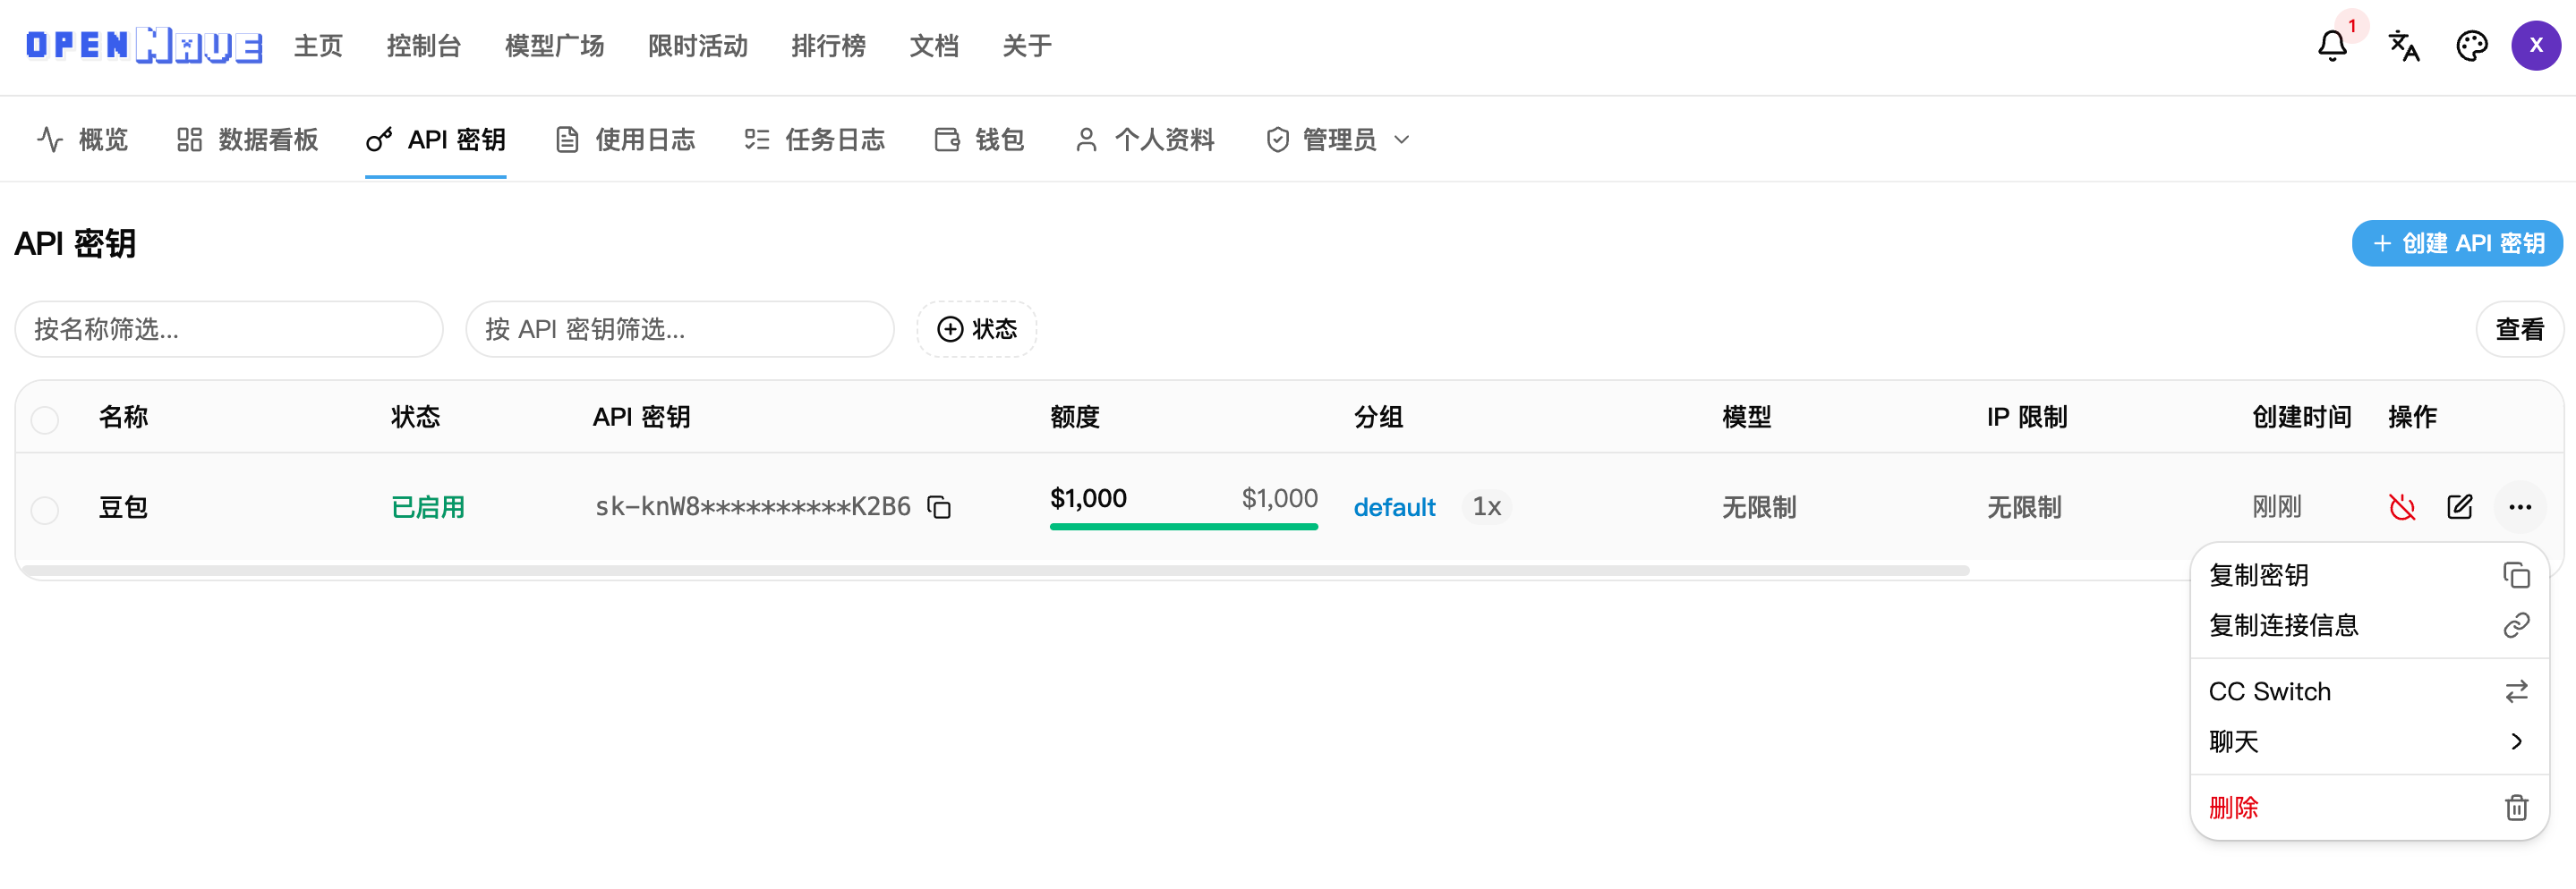2576x889 pixels.
Task: Copy the sk-knW8 key using its icon
Action: [939, 507]
